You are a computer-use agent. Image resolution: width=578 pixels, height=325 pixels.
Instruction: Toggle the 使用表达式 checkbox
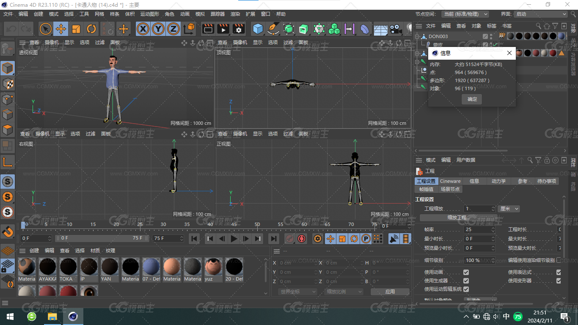point(559,272)
